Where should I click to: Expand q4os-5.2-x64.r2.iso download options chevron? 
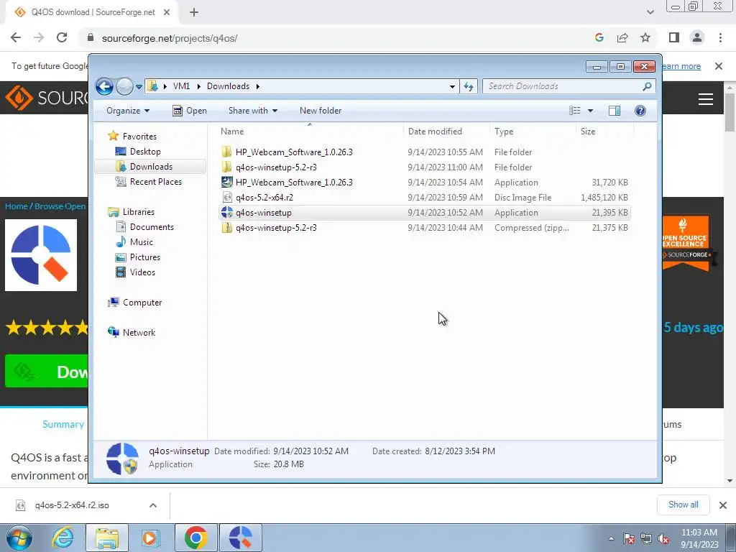coord(153,505)
